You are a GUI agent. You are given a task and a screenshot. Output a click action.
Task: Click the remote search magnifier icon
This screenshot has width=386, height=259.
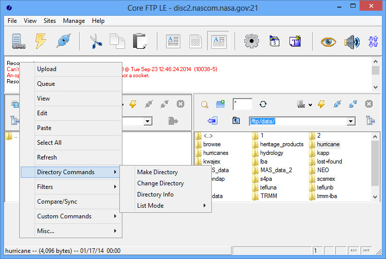205,105
